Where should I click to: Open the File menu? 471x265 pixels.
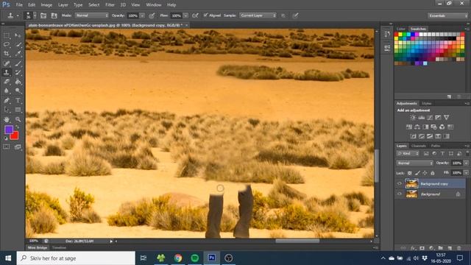(19, 5)
